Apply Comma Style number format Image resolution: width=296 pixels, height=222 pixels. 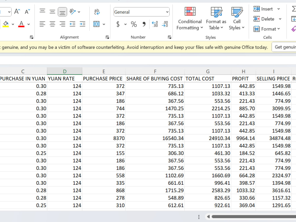[x=144, y=24]
